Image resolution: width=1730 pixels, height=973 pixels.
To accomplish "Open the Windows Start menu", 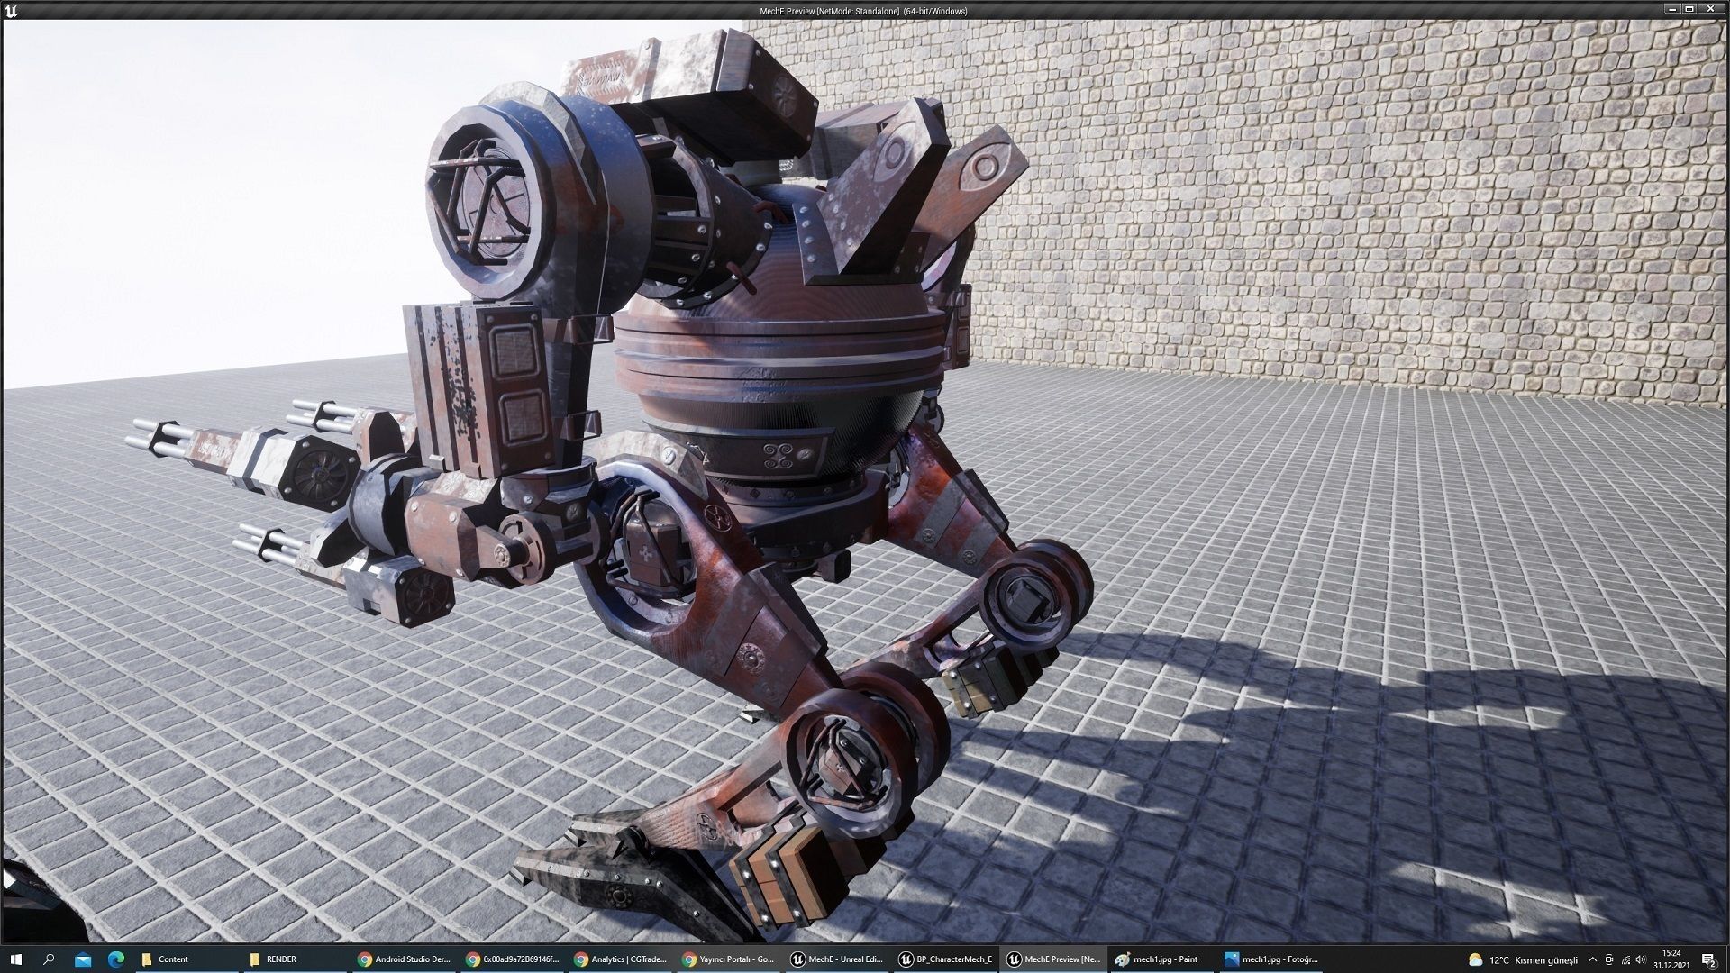I will [15, 959].
